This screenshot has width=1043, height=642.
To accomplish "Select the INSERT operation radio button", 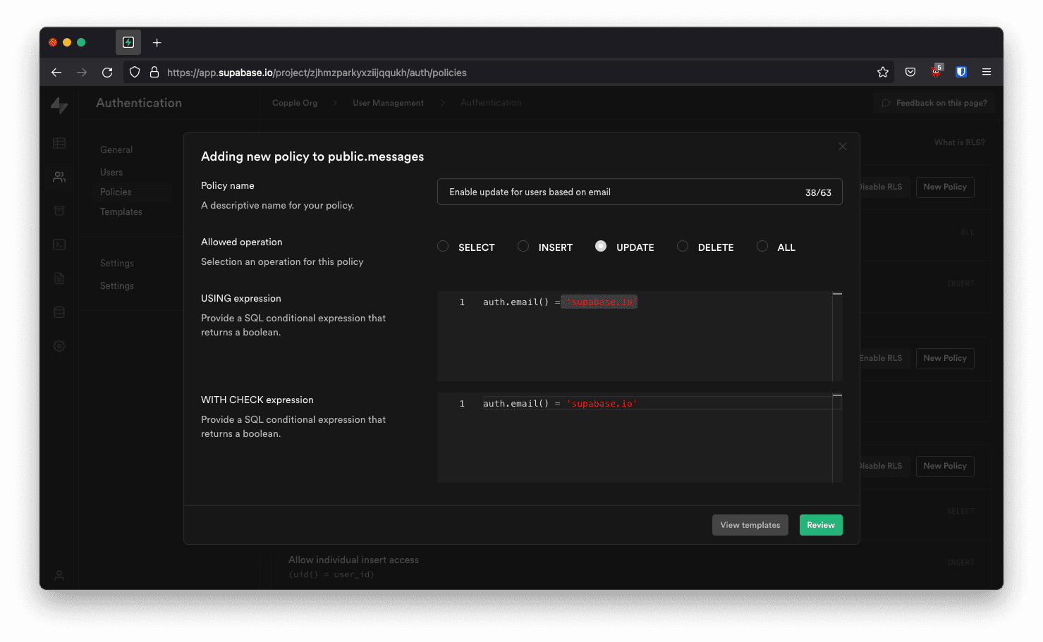I will (523, 246).
